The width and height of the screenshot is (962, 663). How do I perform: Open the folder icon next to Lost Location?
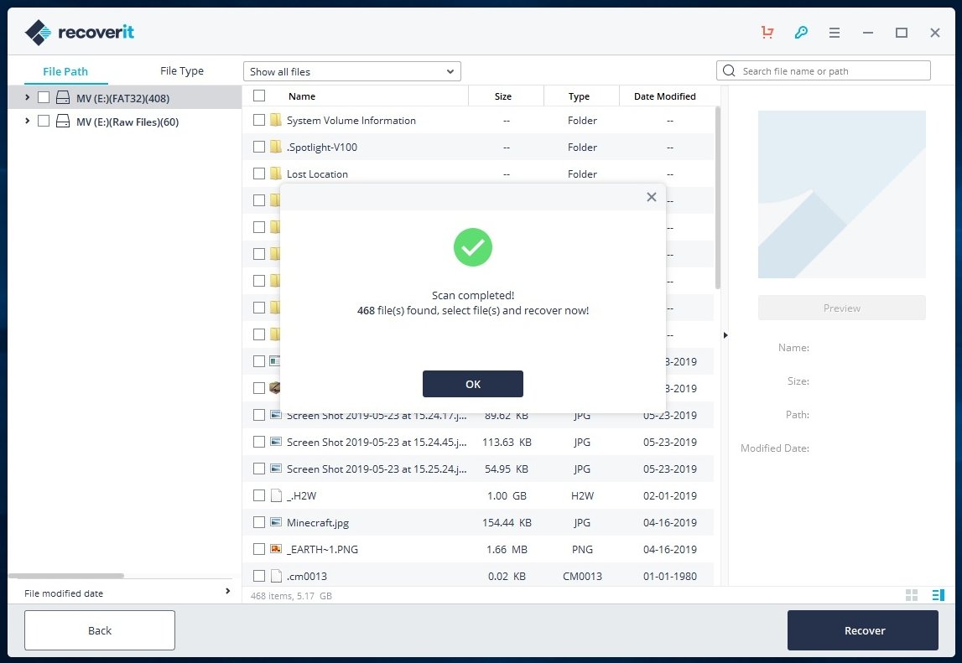(x=276, y=174)
